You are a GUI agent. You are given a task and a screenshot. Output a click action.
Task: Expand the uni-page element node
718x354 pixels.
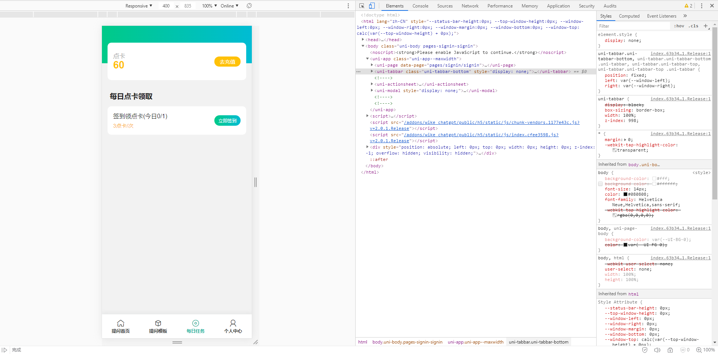point(372,65)
